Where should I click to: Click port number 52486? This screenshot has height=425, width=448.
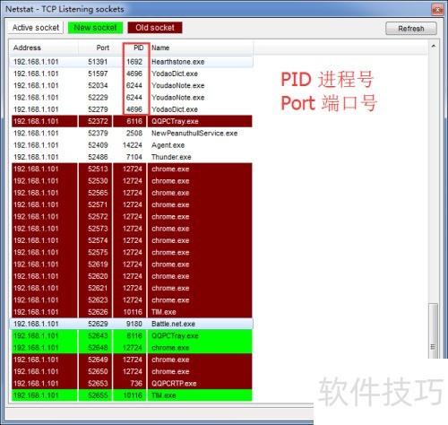tap(98, 157)
